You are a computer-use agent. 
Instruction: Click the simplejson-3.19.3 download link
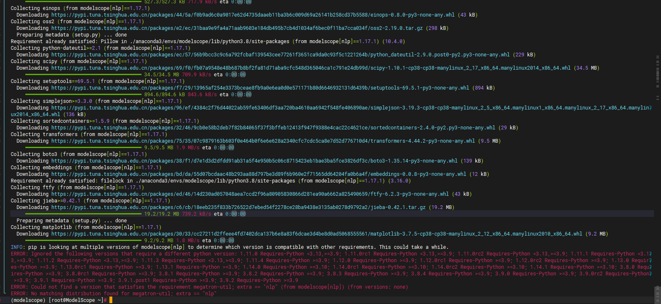click(330, 111)
